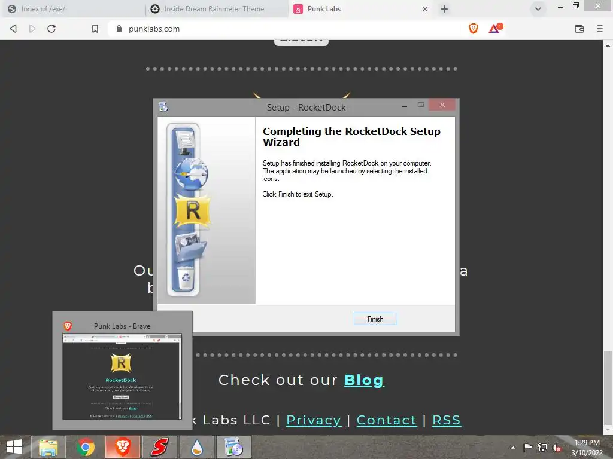Image resolution: width=613 pixels, height=459 pixels.
Task: Open the Contact link in the page footer
Action: click(386, 420)
